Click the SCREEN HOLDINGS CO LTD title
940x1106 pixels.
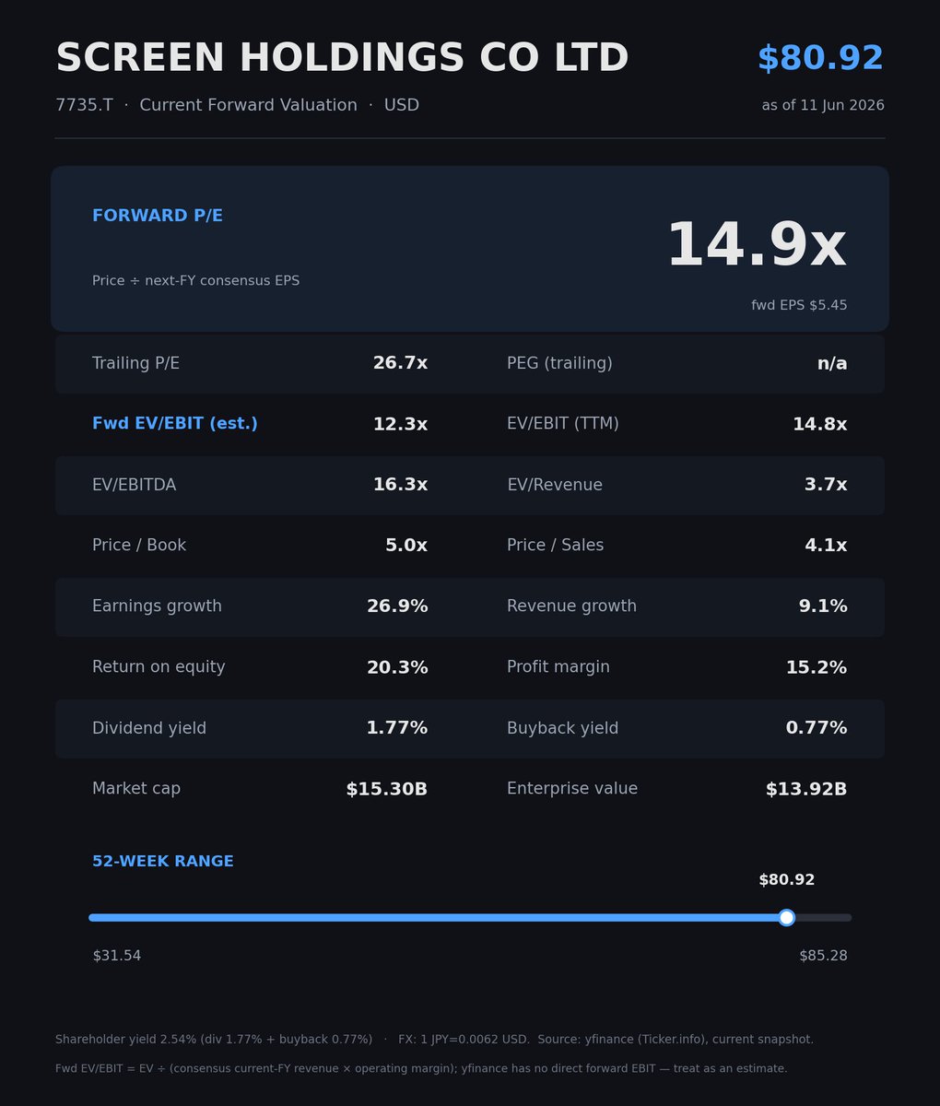(x=342, y=58)
